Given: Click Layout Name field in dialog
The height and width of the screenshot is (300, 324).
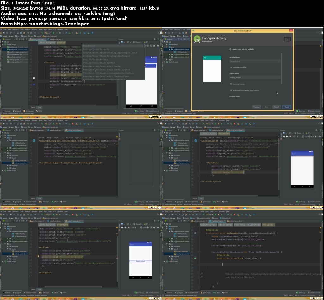Looking at the screenshot, I should coord(255,77).
